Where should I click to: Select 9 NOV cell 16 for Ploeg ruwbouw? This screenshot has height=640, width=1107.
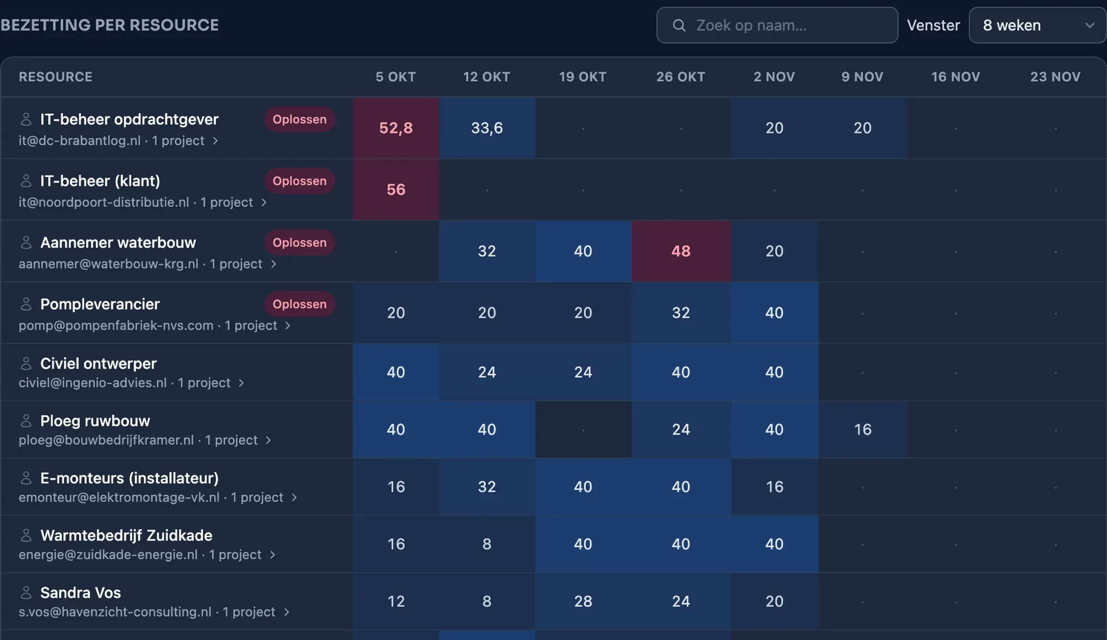point(862,430)
